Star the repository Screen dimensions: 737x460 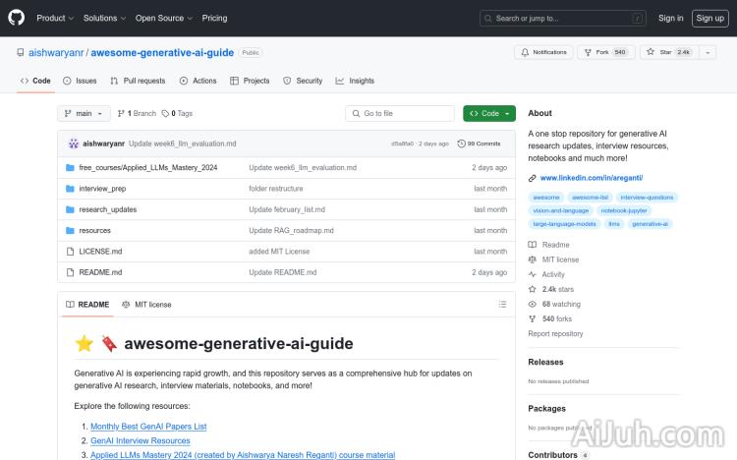click(669, 52)
